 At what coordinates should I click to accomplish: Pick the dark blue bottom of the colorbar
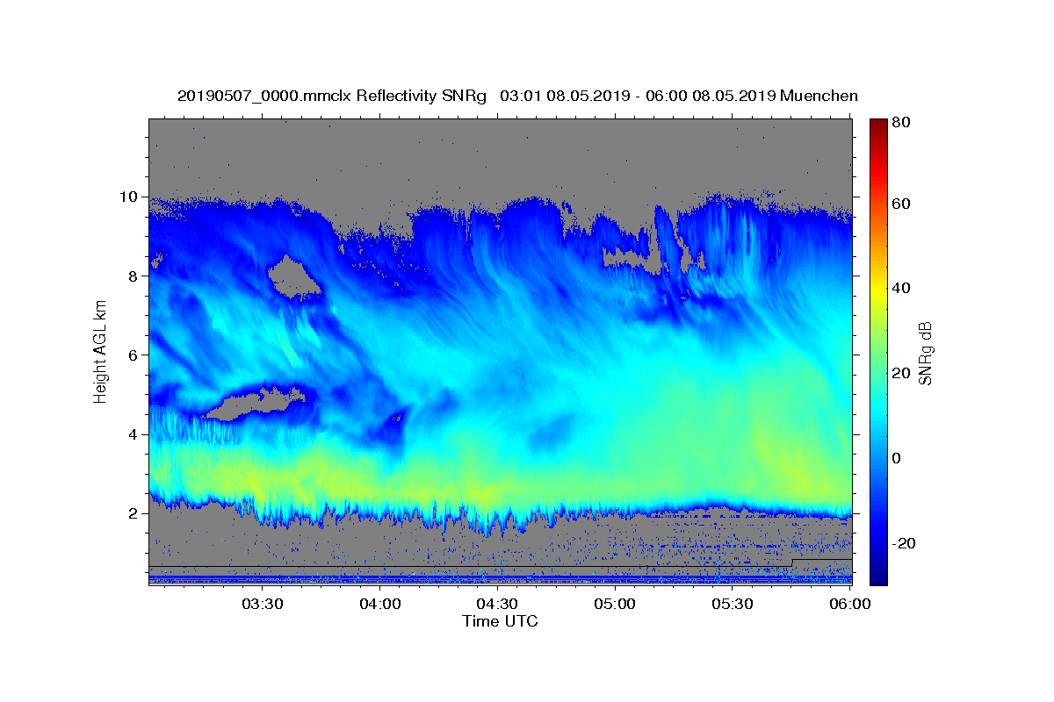[878, 575]
